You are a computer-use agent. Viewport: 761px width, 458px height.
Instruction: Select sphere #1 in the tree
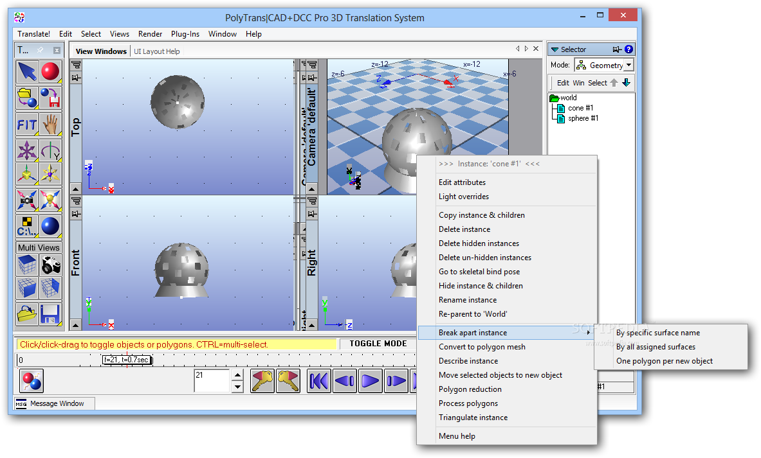[x=583, y=118]
